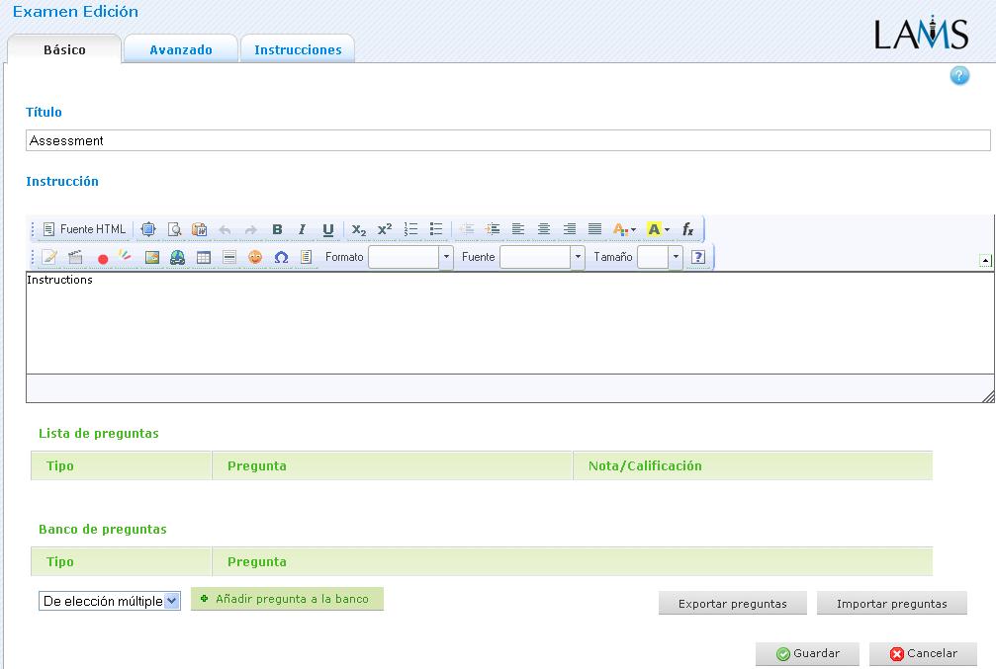The height and width of the screenshot is (669, 996).
Task: Toggle bold formatting in the editor
Action: tap(277, 229)
